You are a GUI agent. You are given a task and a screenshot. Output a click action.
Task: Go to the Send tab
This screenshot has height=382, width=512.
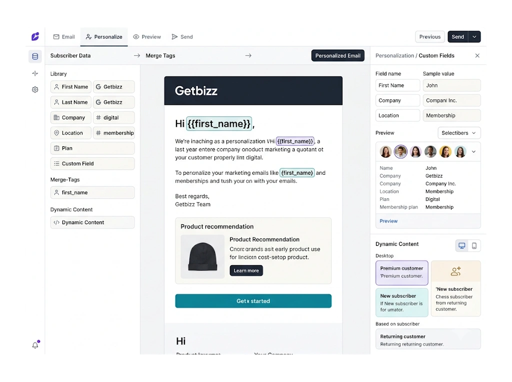(182, 37)
